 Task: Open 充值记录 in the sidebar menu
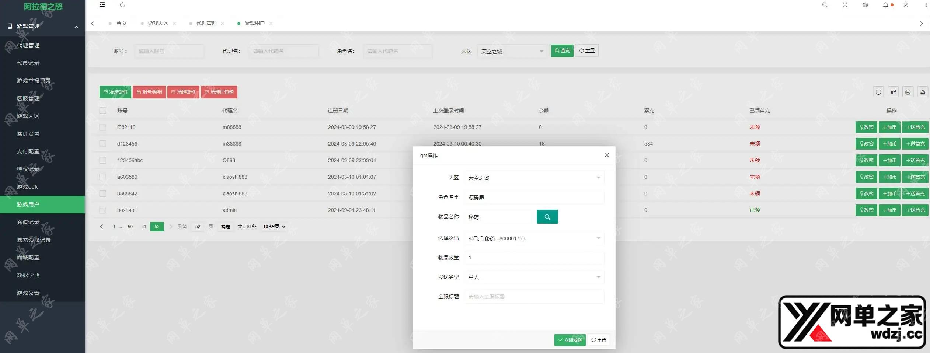[28, 222]
